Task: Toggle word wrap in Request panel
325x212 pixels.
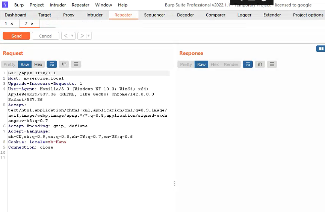Action: point(52,65)
